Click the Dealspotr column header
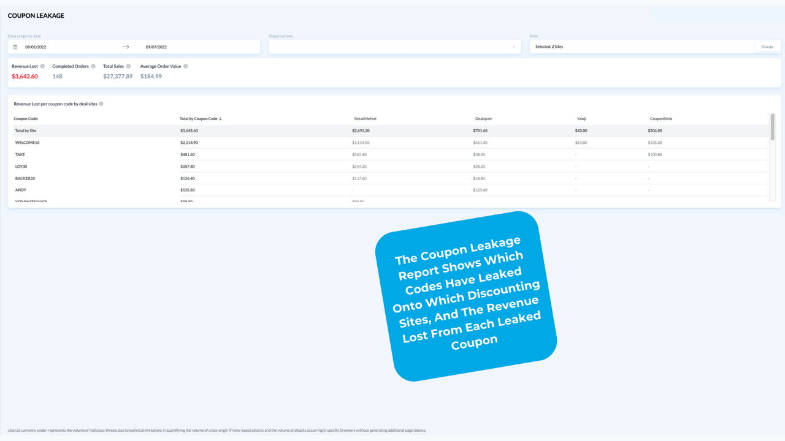Viewport: 785px width, 441px height. 483,119
